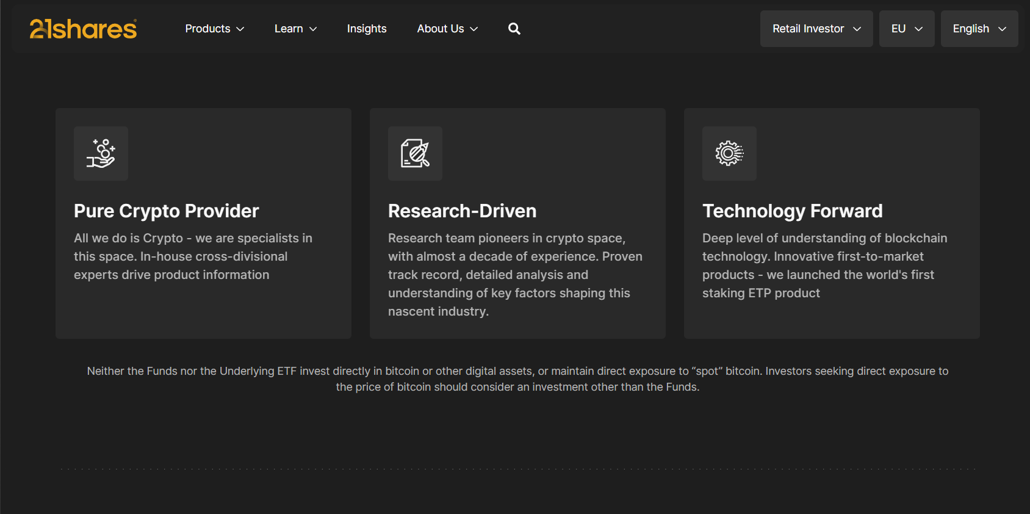Click the gear technology icon

point(729,153)
